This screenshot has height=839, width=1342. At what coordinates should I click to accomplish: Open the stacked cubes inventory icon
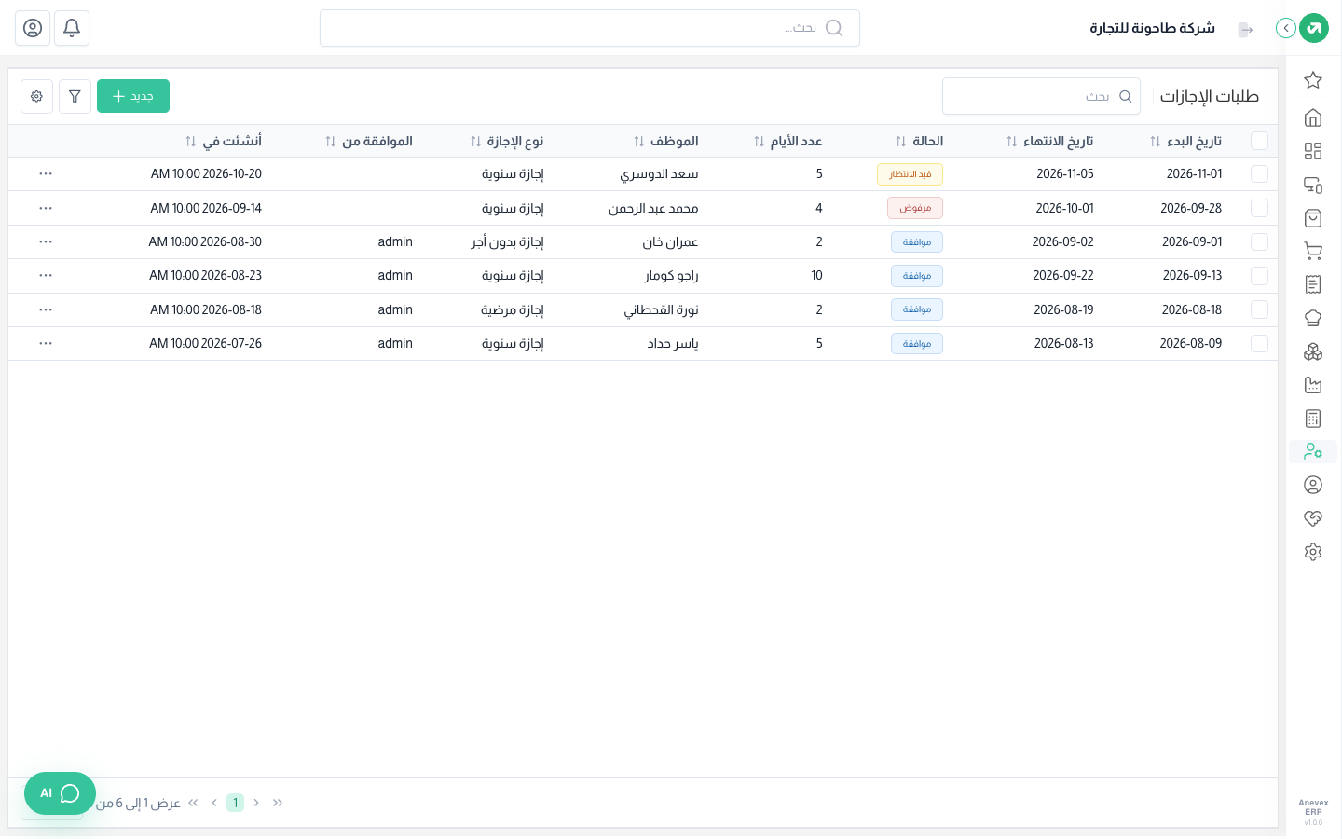pyautogui.click(x=1313, y=351)
